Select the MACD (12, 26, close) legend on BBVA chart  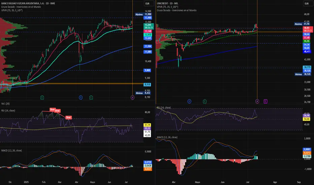click(x=11, y=150)
